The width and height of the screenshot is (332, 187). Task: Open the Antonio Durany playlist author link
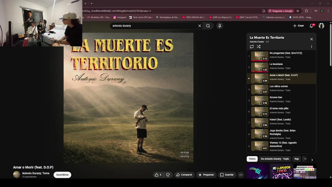pos(257,42)
